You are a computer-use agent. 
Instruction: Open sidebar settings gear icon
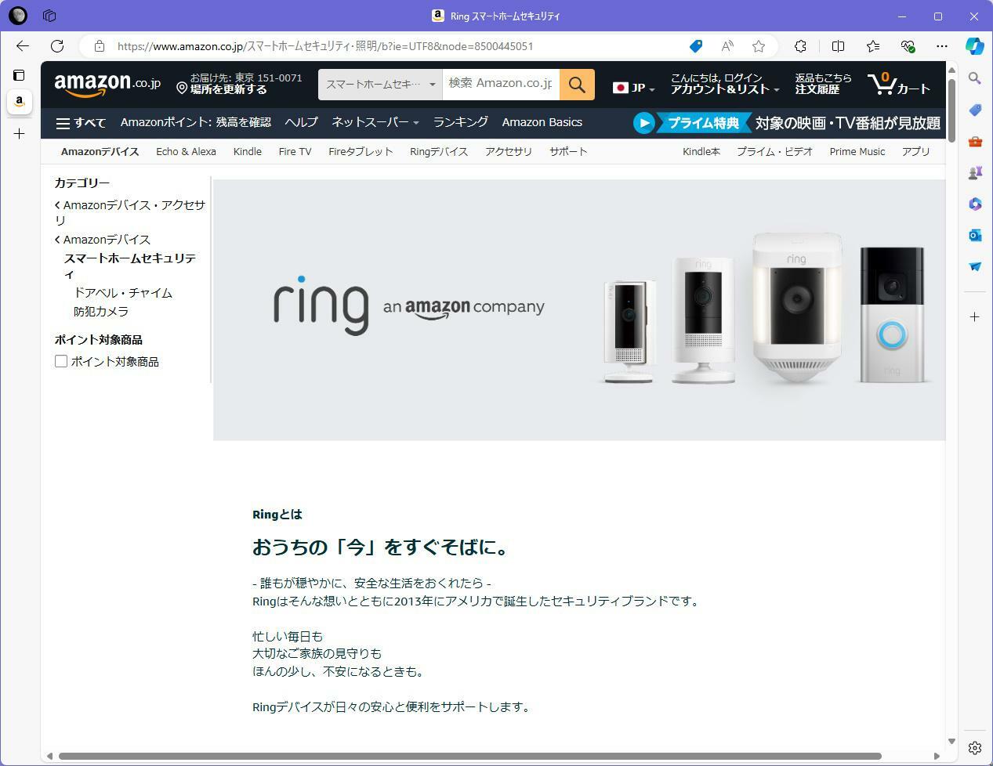point(975,748)
